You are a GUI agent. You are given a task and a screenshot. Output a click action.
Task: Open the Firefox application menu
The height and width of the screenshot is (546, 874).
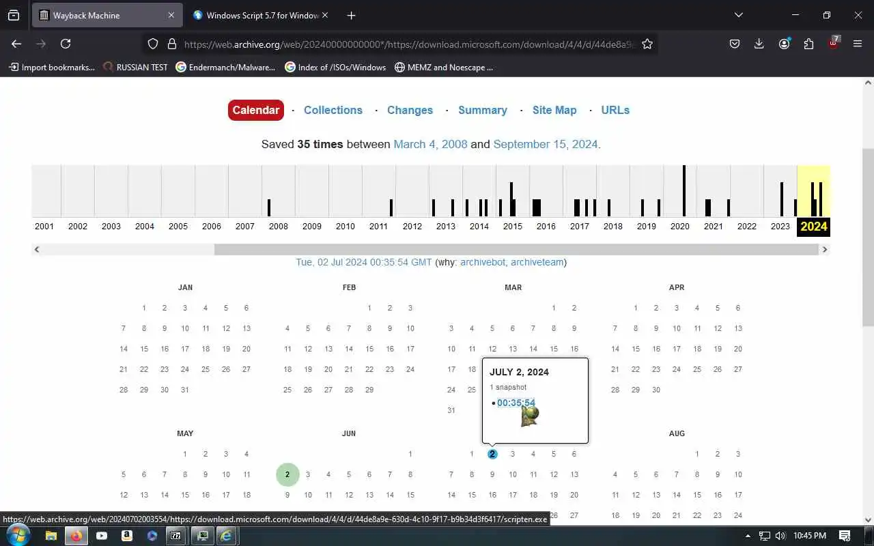click(858, 44)
